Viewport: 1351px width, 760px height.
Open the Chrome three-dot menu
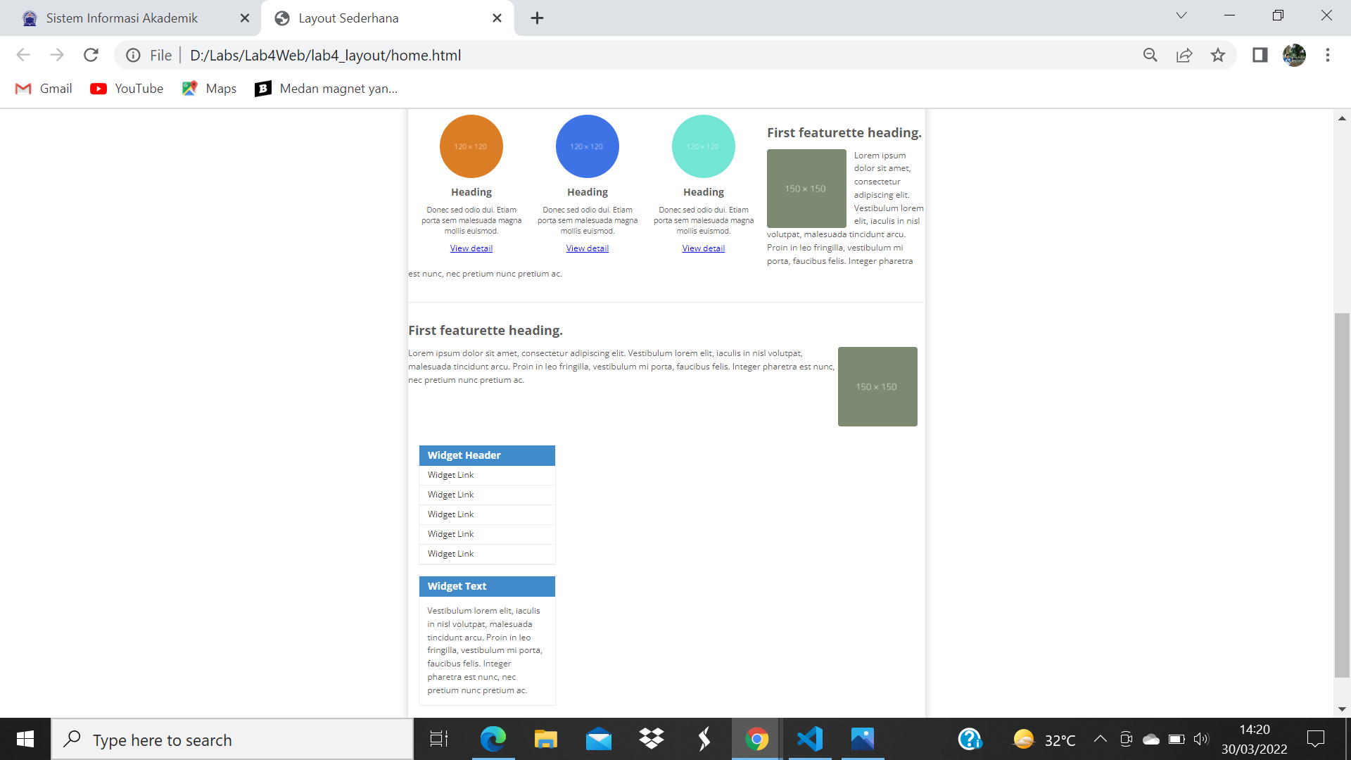pos(1328,55)
